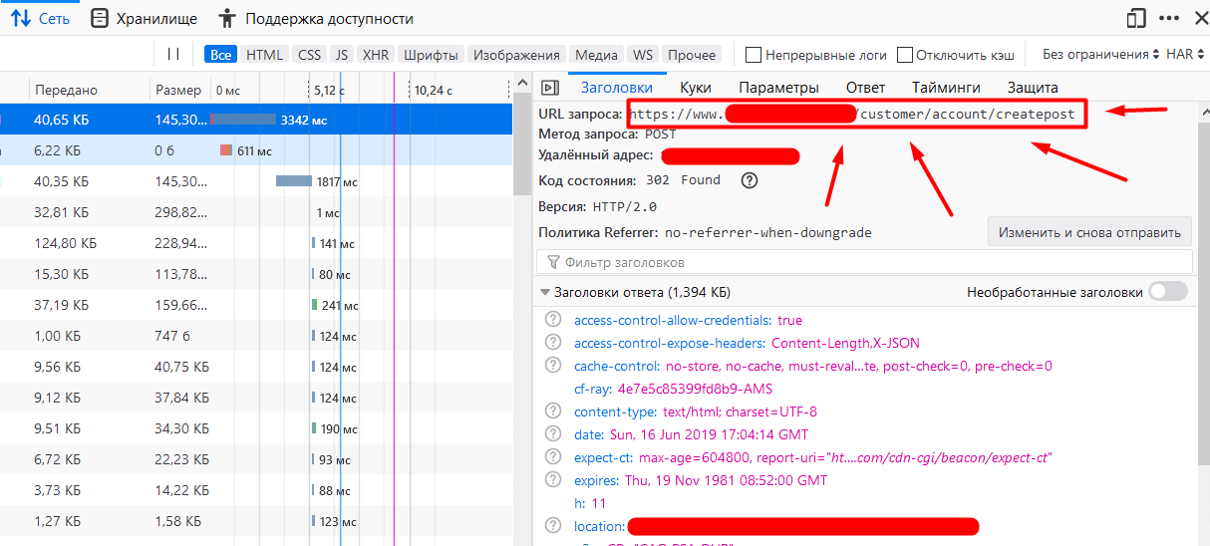Collapse Заголовки ответа section
This screenshot has width=1210, height=546.
(545, 292)
